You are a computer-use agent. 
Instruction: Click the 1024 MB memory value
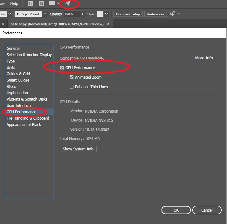click(x=92, y=139)
